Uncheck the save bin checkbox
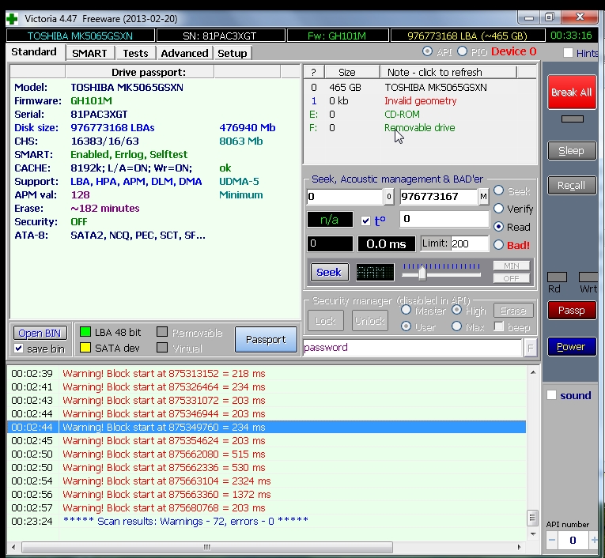The width and height of the screenshot is (605, 558). click(18, 349)
